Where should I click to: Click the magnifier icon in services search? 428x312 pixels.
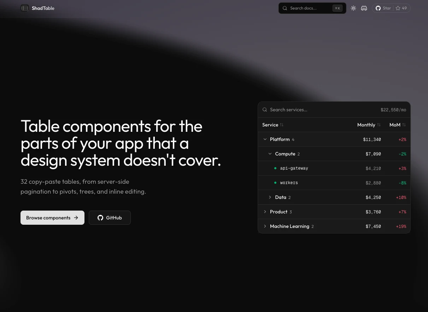[x=265, y=110]
